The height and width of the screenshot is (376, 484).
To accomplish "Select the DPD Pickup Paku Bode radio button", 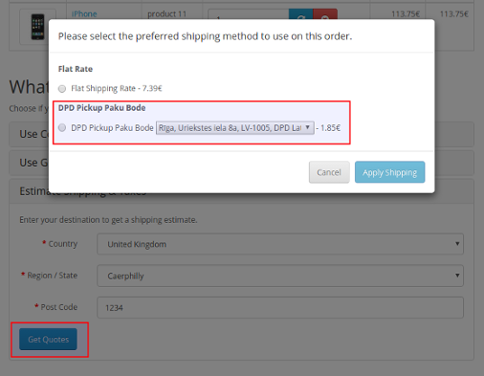I will (62, 127).
